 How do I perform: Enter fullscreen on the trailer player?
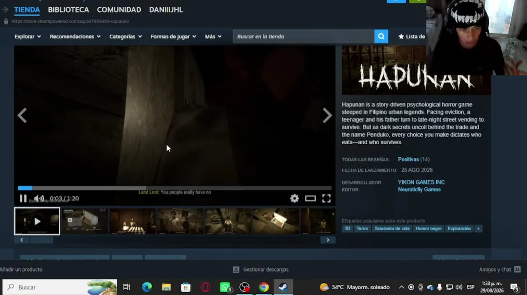pos(326,199)
